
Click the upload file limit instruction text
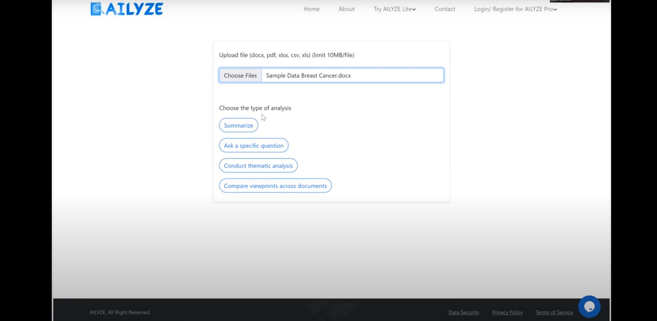(x=287, y=55)
